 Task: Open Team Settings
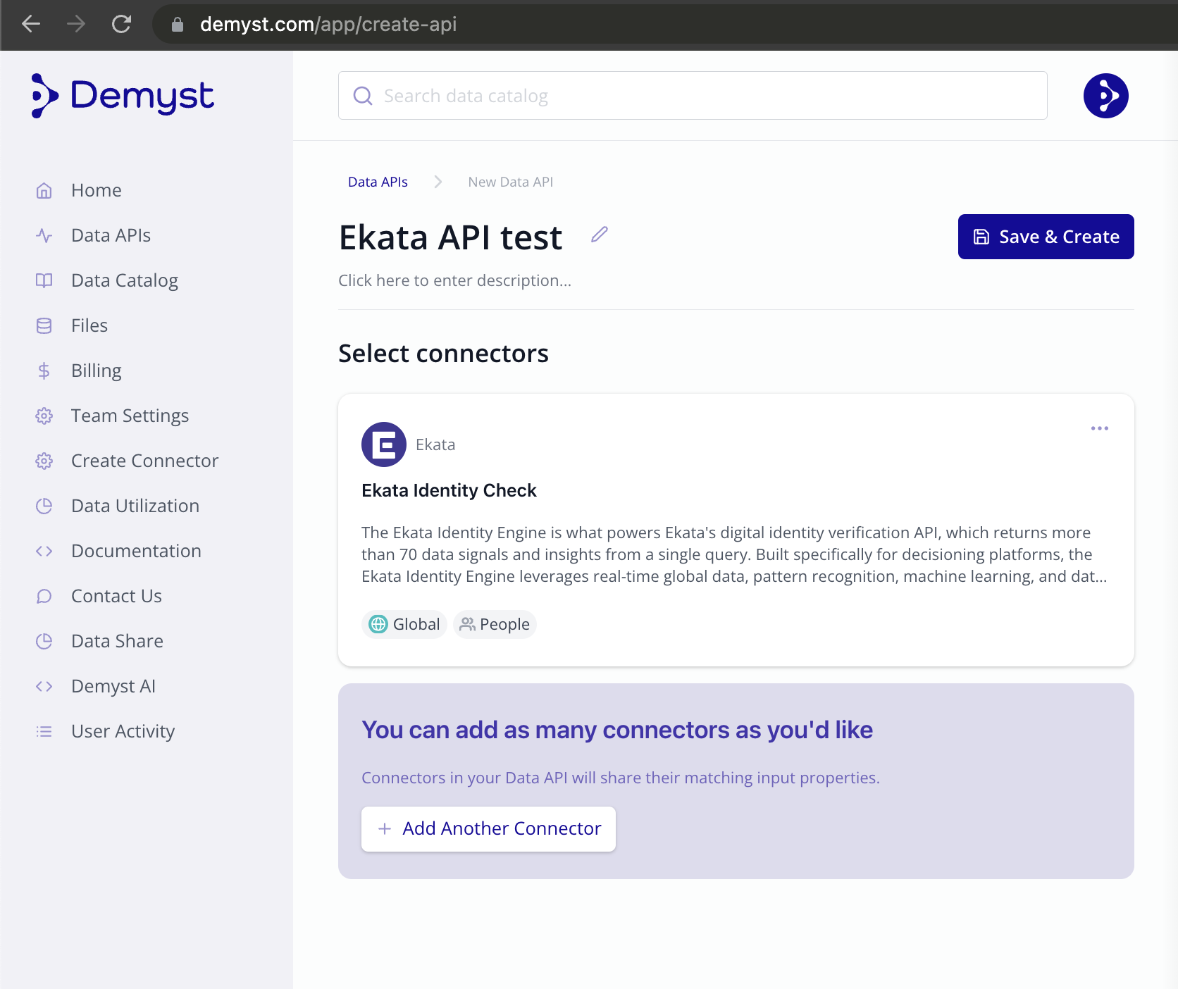[130, 416]
